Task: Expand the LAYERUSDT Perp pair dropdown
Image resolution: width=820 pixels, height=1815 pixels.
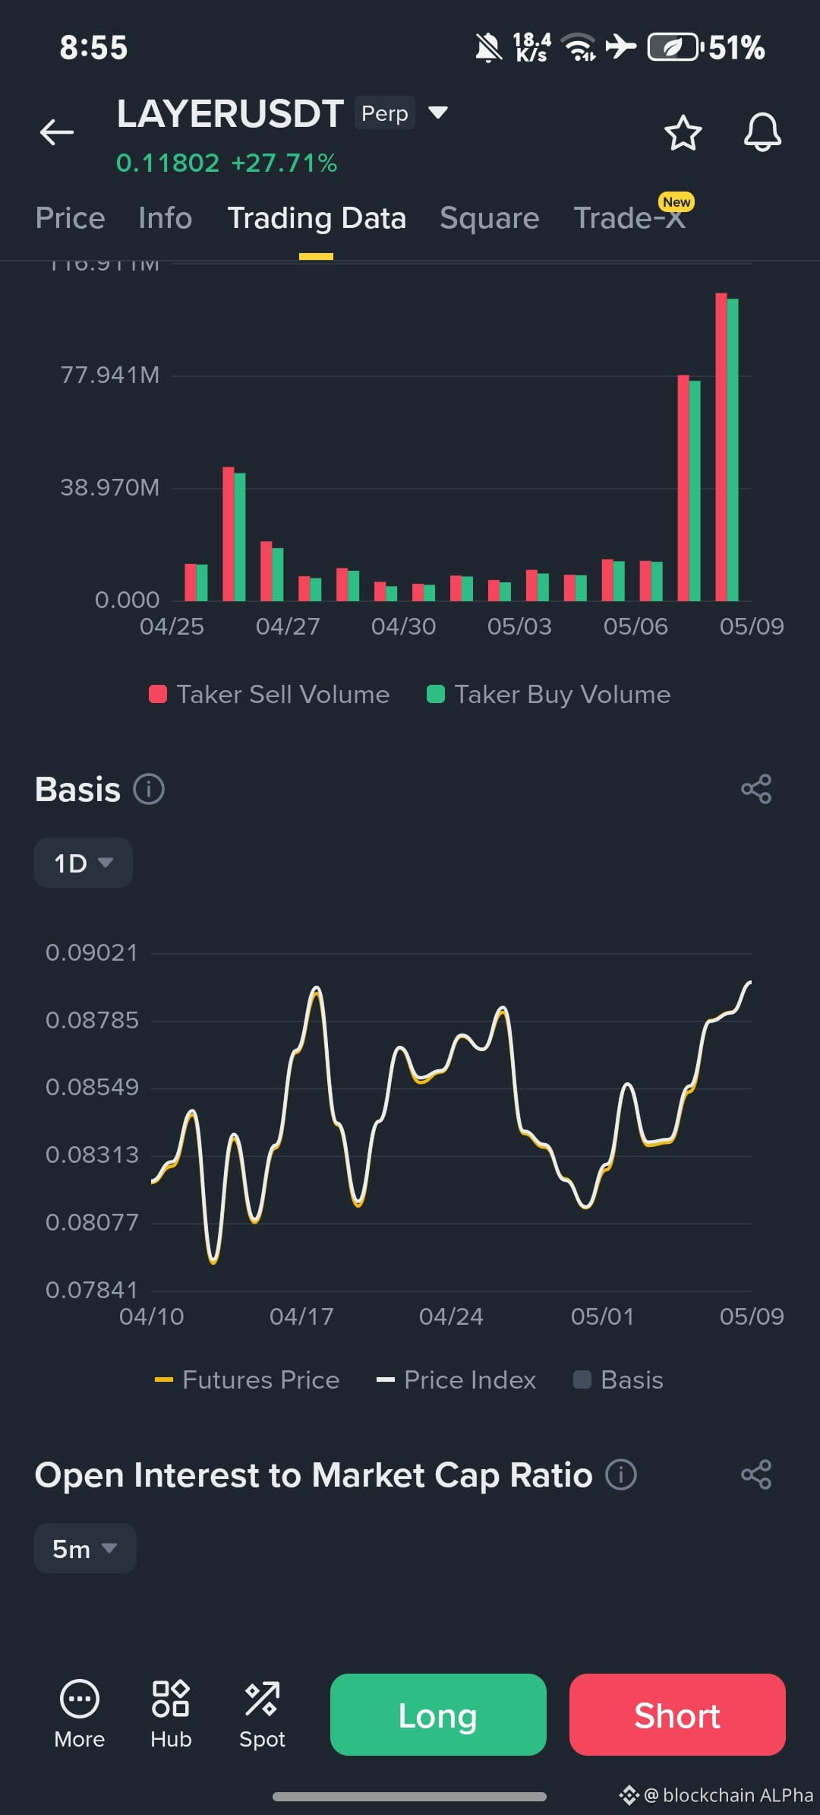Action: [438, 112]
